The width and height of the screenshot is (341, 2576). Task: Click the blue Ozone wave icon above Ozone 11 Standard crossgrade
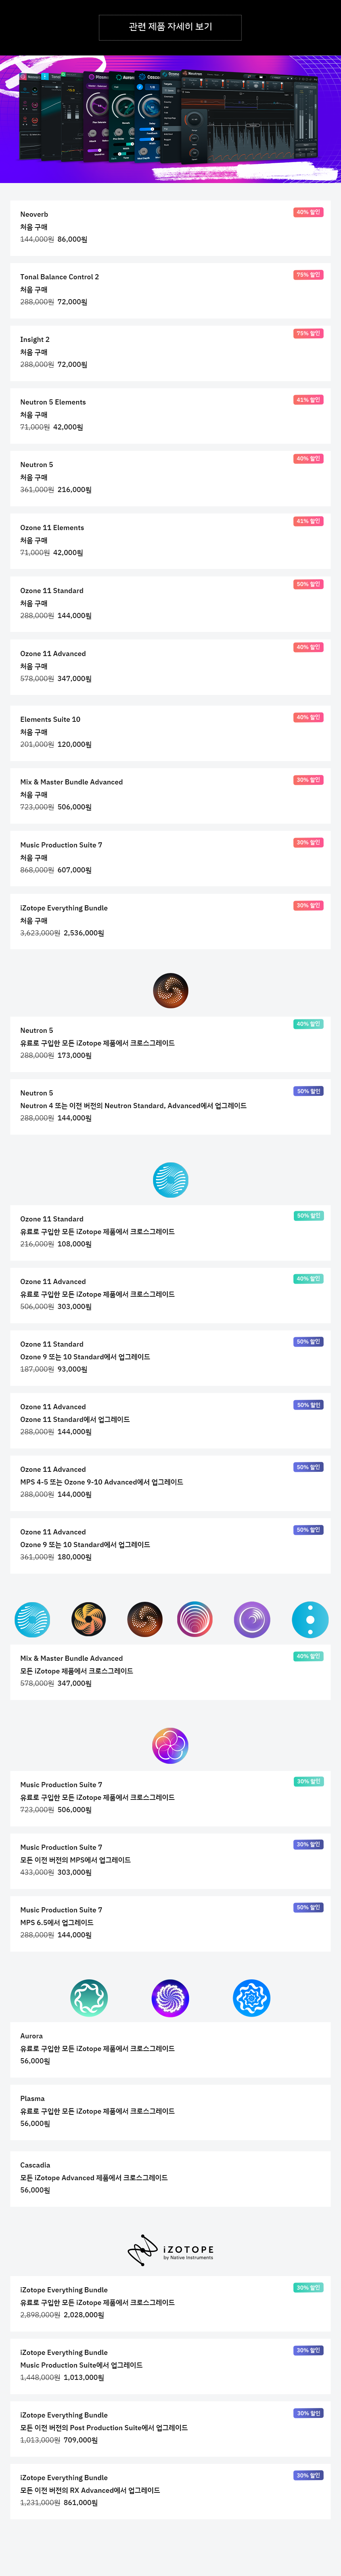coord(170,1179)
